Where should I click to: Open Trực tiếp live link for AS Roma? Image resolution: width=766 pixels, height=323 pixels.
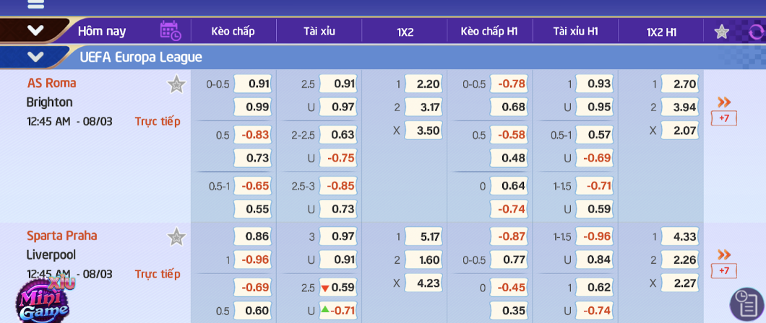(x=158, y=121)
